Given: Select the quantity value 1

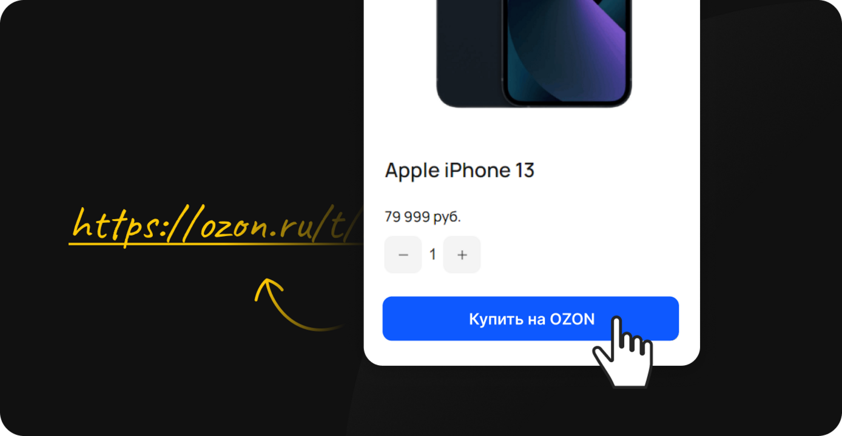Looking at the screenshot, I should 433,255.
